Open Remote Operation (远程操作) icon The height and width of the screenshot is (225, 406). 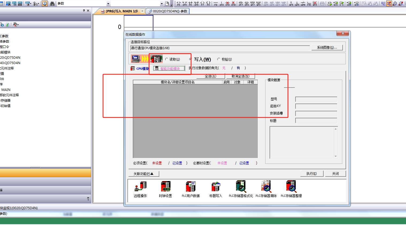[x=140, y=187]
